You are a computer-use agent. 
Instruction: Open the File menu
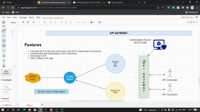point(3,17)
